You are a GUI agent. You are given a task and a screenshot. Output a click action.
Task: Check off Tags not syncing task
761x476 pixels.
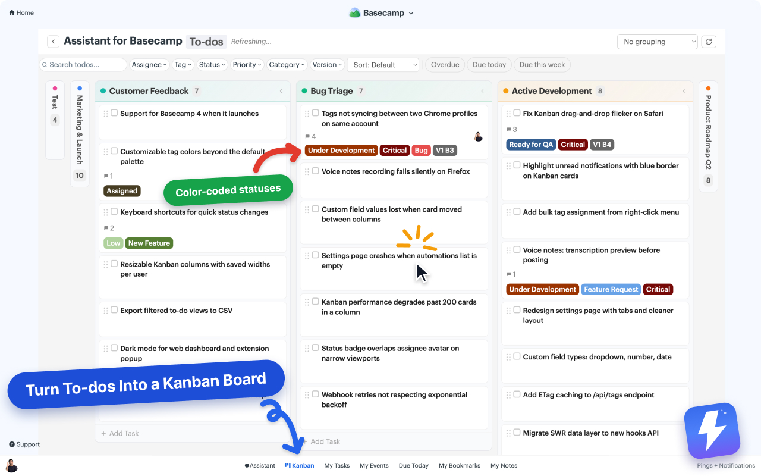pyautogui.click(x=316, y=113)
